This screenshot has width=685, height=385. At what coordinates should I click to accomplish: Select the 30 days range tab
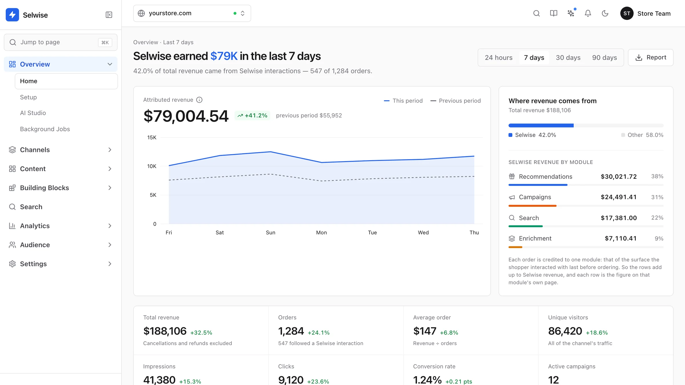(568, 58)
